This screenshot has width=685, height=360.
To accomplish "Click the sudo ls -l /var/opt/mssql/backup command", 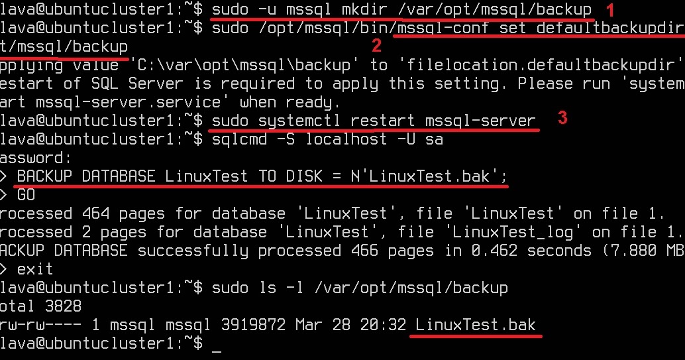I will [360, 288].
